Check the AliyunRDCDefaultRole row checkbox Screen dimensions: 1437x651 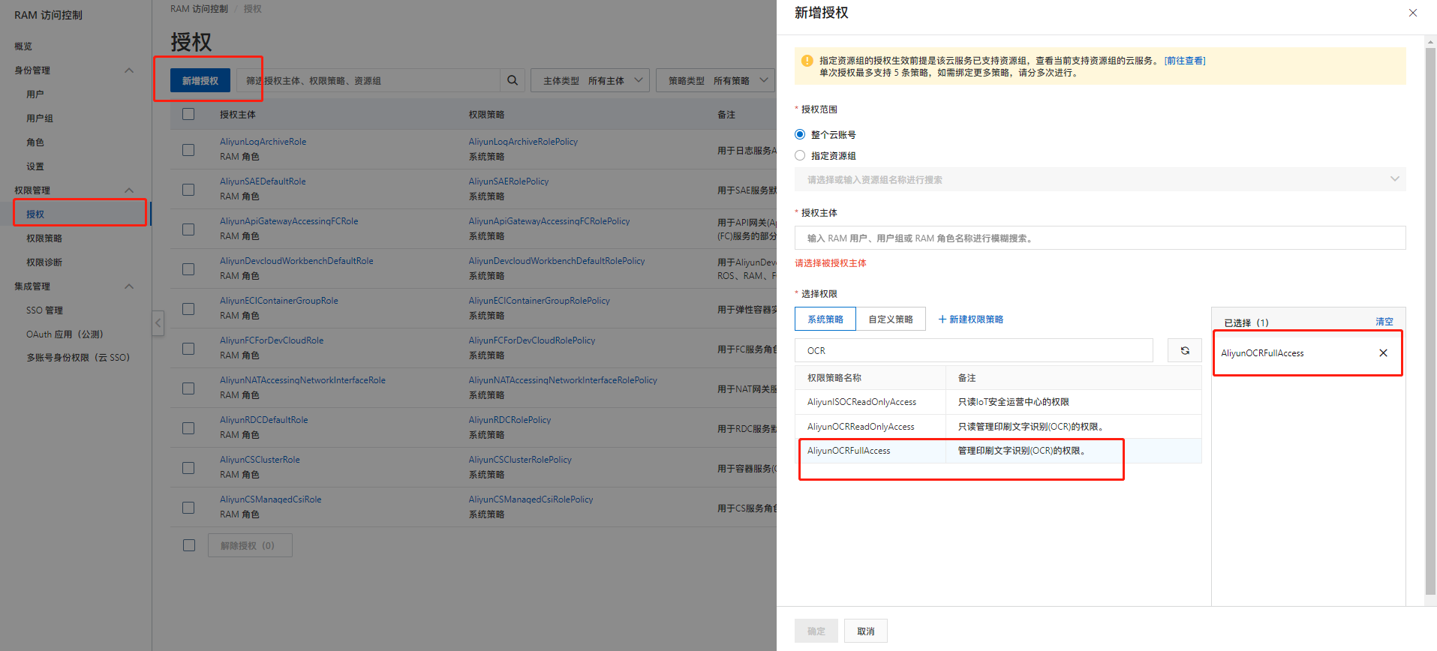188,427
